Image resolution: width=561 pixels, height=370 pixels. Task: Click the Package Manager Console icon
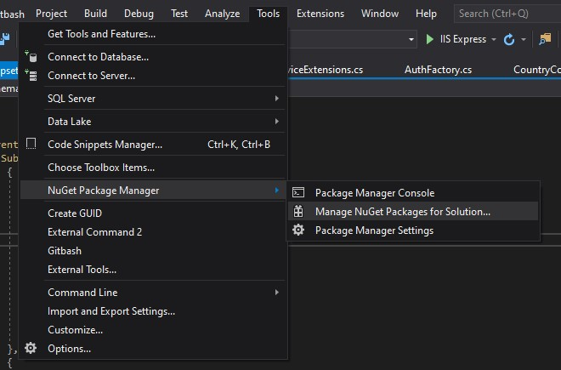click(x=298, y=193)
